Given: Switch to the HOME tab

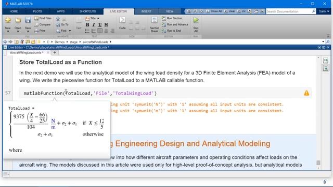Looking at the screenshot, I should [x=14, y=11].
